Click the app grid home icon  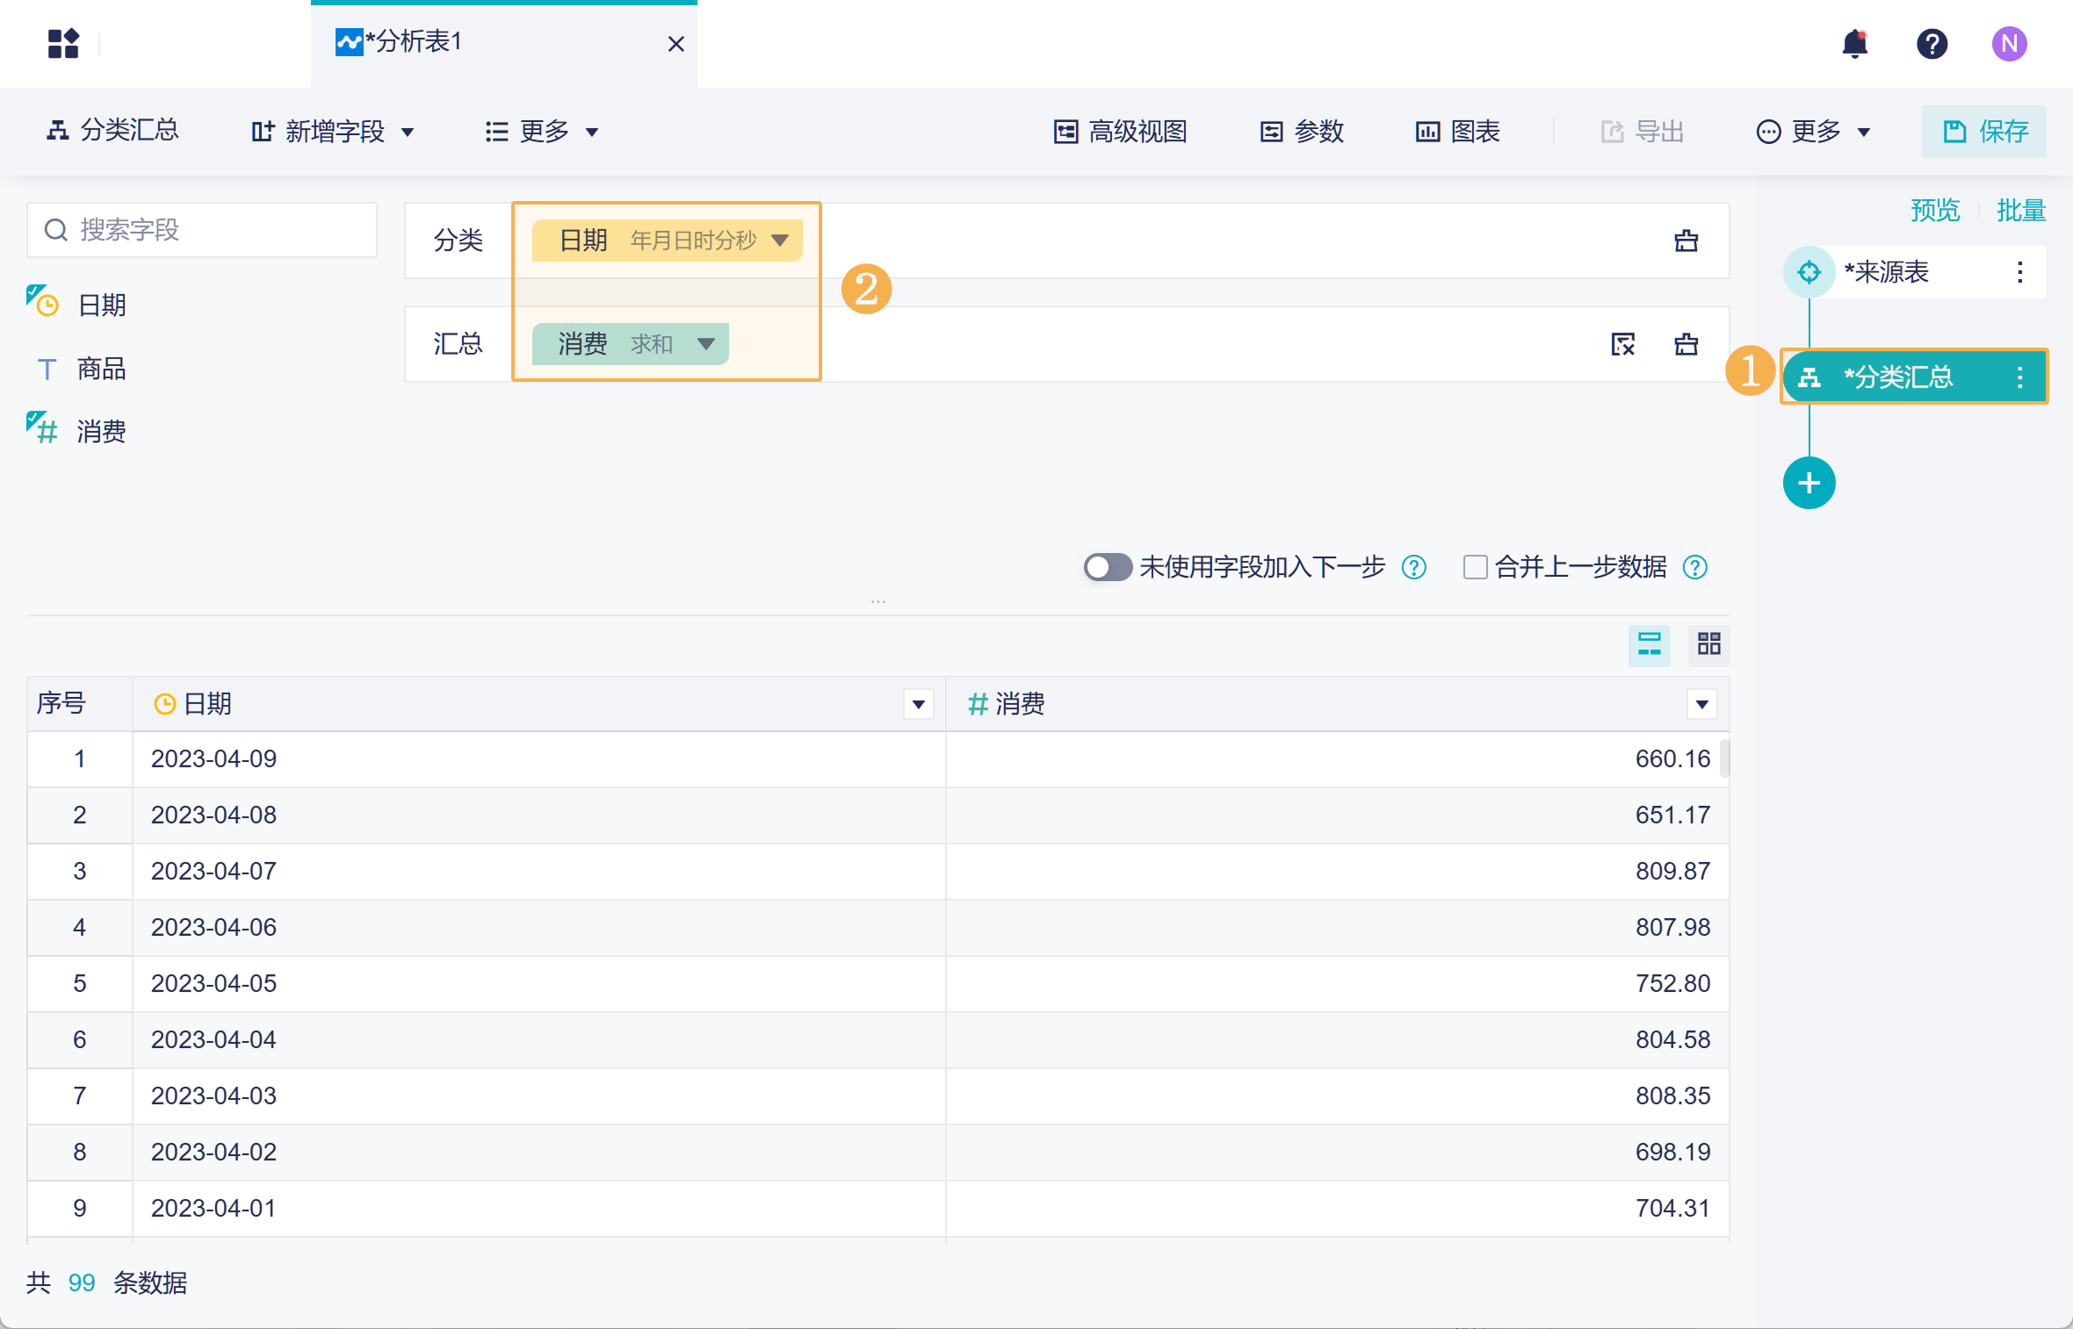tap(63, 43)
